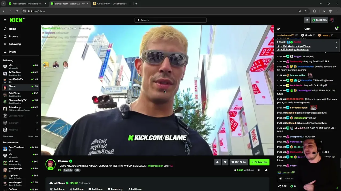Mute the Blame Stream tab audio icon

coord(83,4)
